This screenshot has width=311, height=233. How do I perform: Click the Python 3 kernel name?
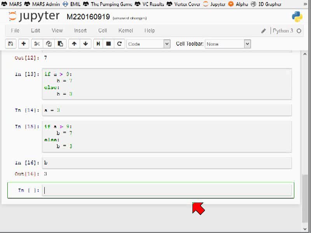283,31
